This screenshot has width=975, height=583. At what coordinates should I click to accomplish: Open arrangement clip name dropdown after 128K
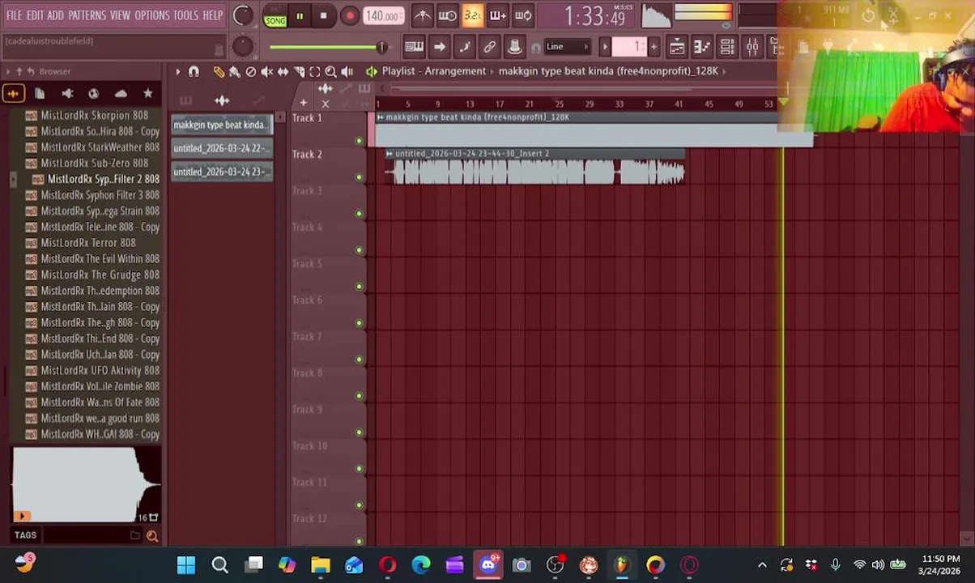coord(724,71)
